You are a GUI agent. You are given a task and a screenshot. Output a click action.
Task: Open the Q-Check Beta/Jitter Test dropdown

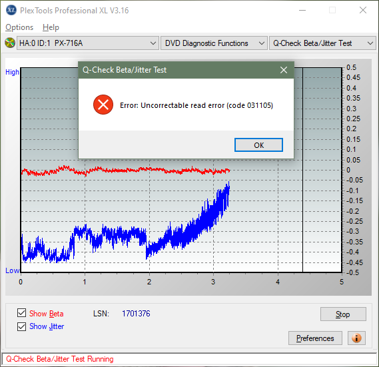[x=322, y=43]
